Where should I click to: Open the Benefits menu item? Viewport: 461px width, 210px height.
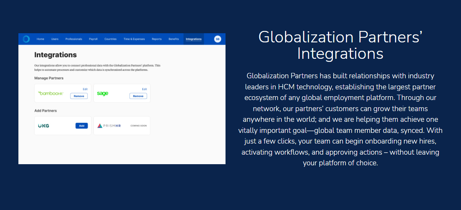pyautogui.click(x=174, y=39)
